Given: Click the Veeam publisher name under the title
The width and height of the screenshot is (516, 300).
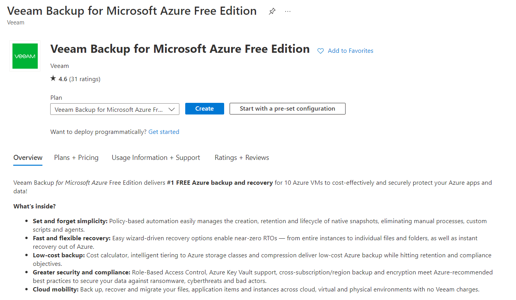Looking at the screenshot, I should [60, 66].
